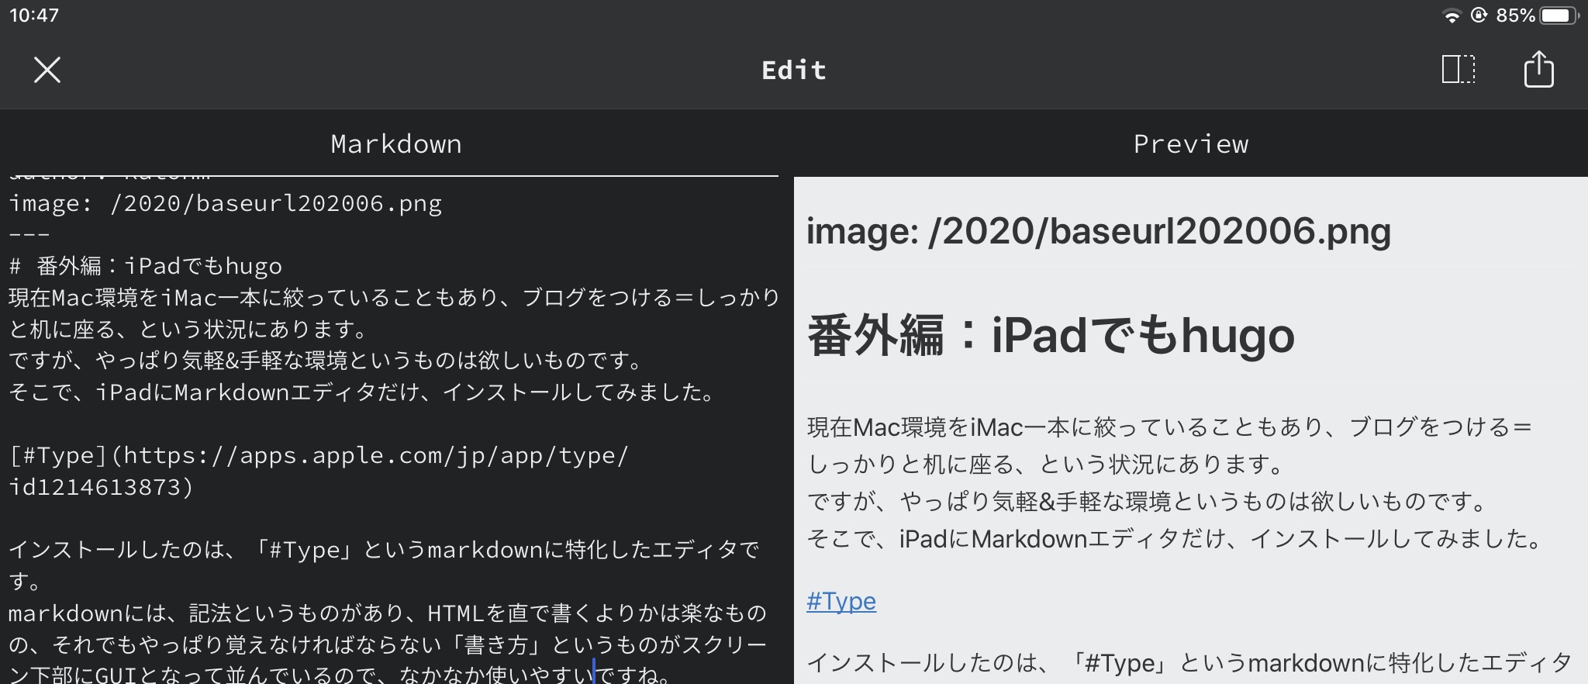This screenshot has width=1588, height=684.
Task: Switch to the Markdown tab
Action: coord(396,144)
